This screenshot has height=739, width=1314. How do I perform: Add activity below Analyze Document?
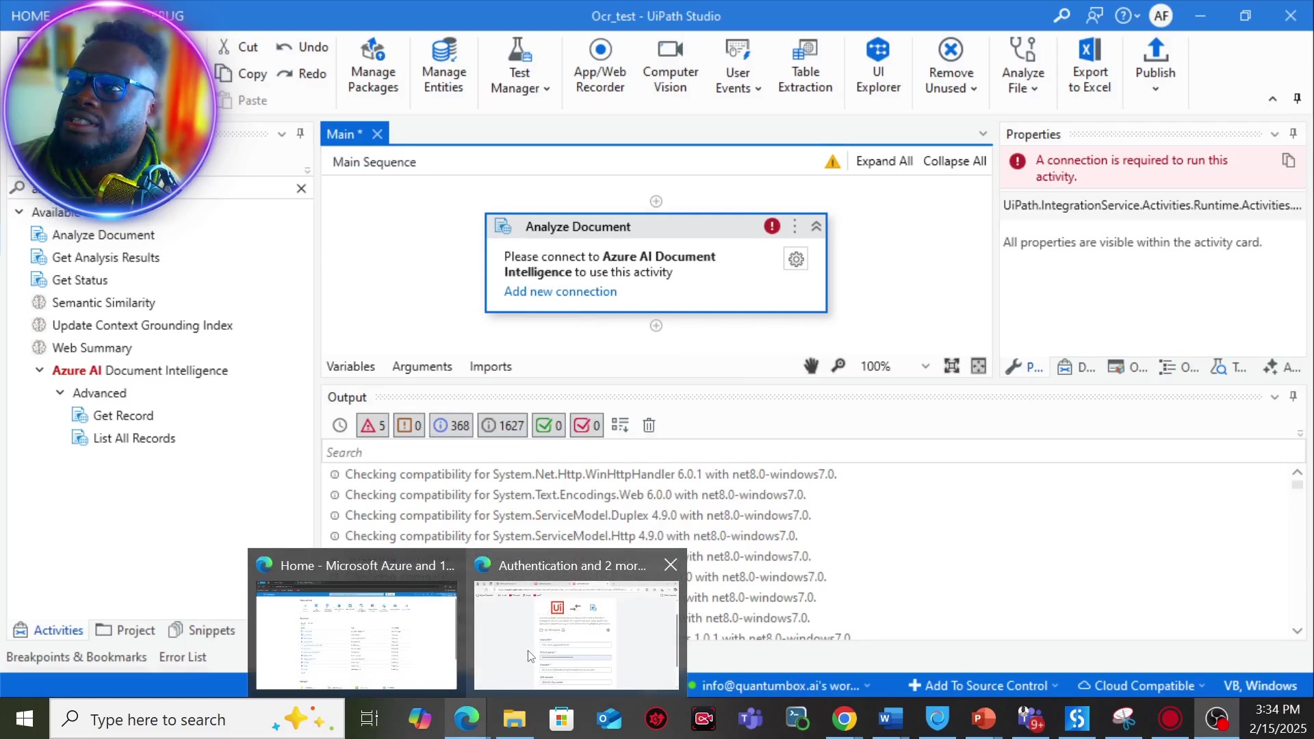pos(656,326)
